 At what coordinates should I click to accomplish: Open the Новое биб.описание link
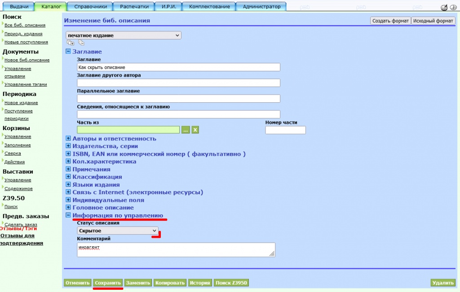[x=27, y=60]
